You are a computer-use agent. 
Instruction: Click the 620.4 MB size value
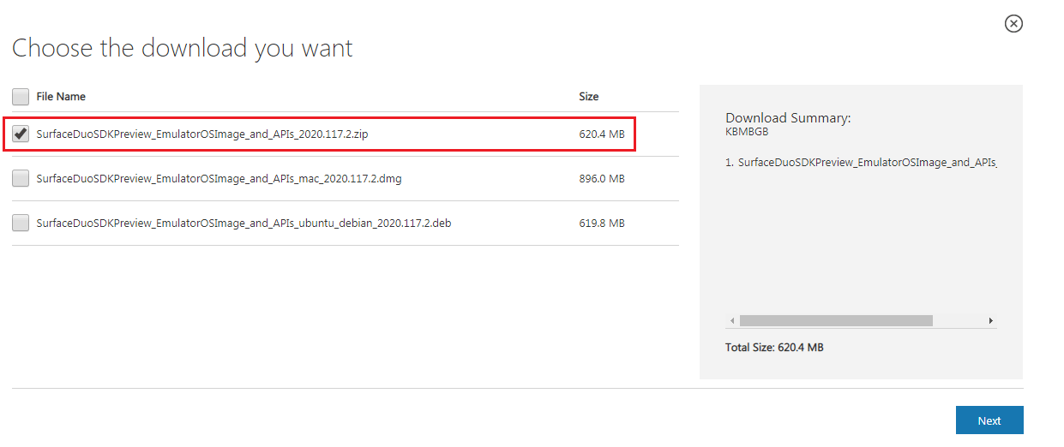[x=602, y=134]
